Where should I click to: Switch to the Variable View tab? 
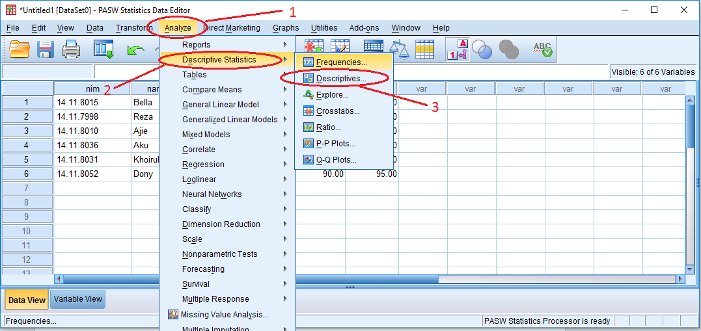pos(78,299)
